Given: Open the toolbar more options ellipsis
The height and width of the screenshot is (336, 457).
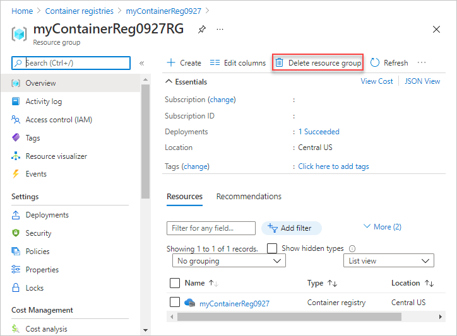Looking at the screenshot, I should coord(422,63).
